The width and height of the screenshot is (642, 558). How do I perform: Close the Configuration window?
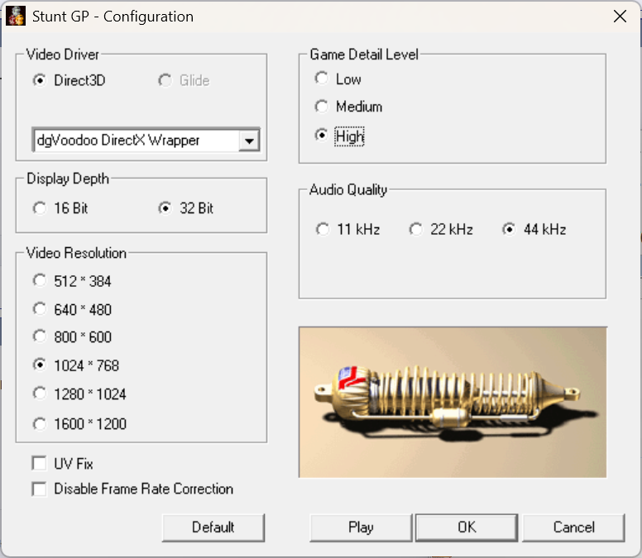click(x=620, y=17)
